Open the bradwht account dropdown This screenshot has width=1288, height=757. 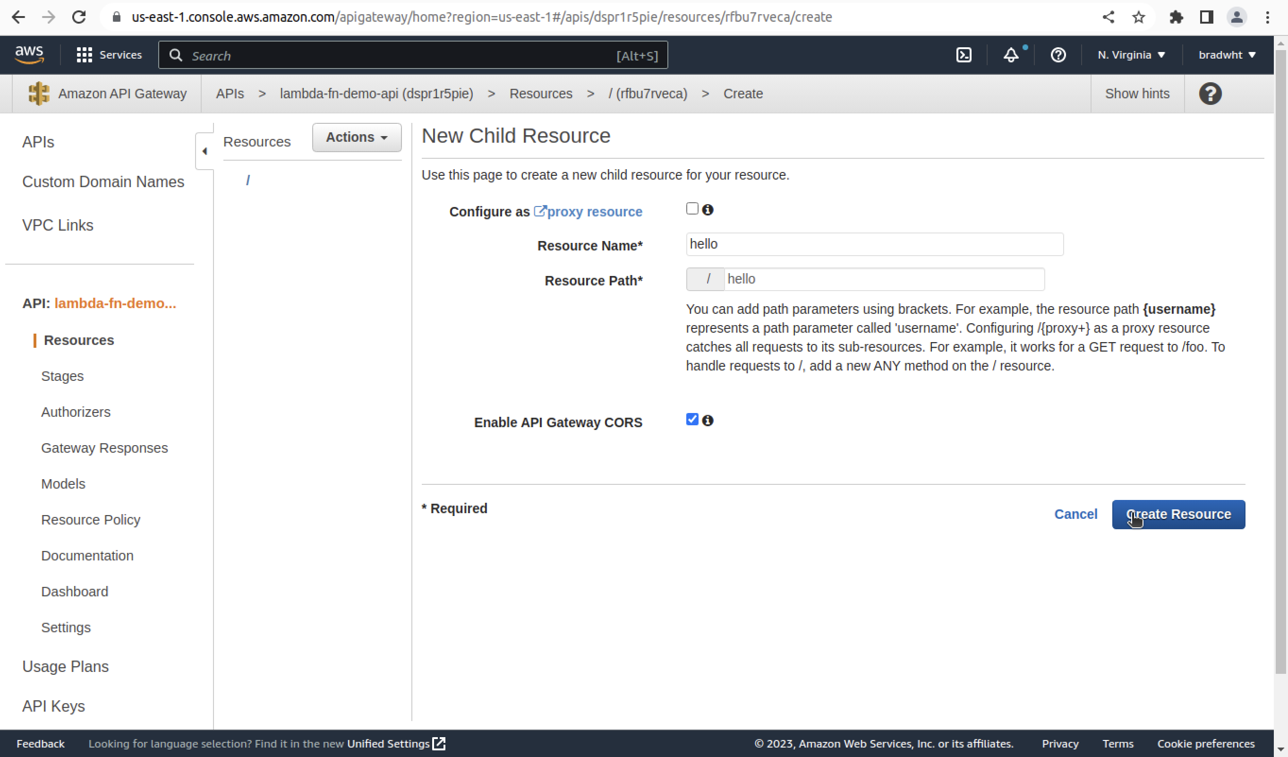[1227, 55]
